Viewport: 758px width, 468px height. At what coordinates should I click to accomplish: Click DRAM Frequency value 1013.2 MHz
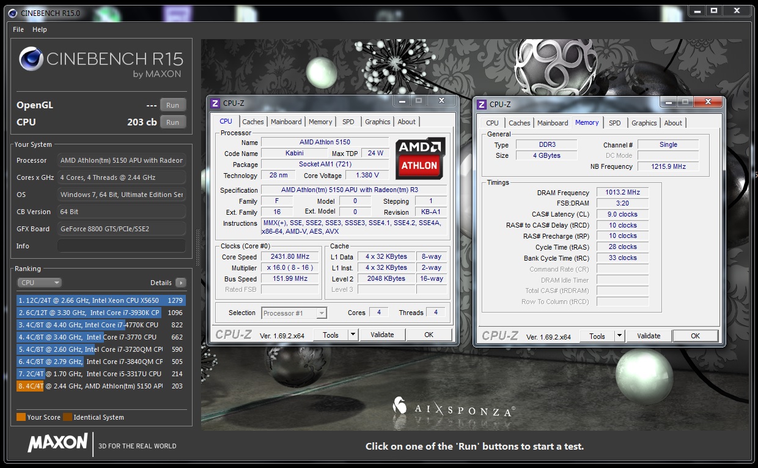622,193
